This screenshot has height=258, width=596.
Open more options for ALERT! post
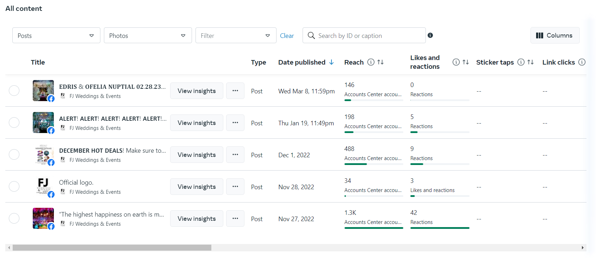coord(235,123)
